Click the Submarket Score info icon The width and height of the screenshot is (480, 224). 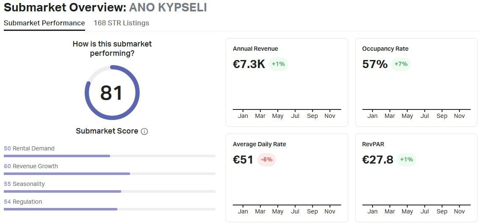144,131
